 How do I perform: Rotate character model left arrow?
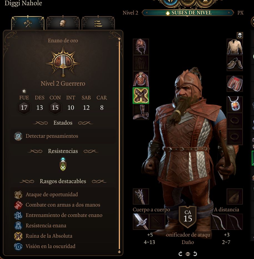point(180,254)
